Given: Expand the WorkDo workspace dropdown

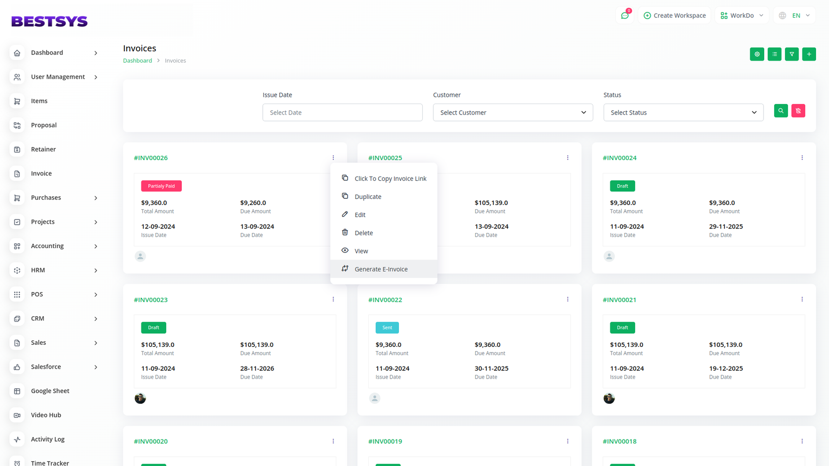Looking at the screenshot, I should [742, 16].
